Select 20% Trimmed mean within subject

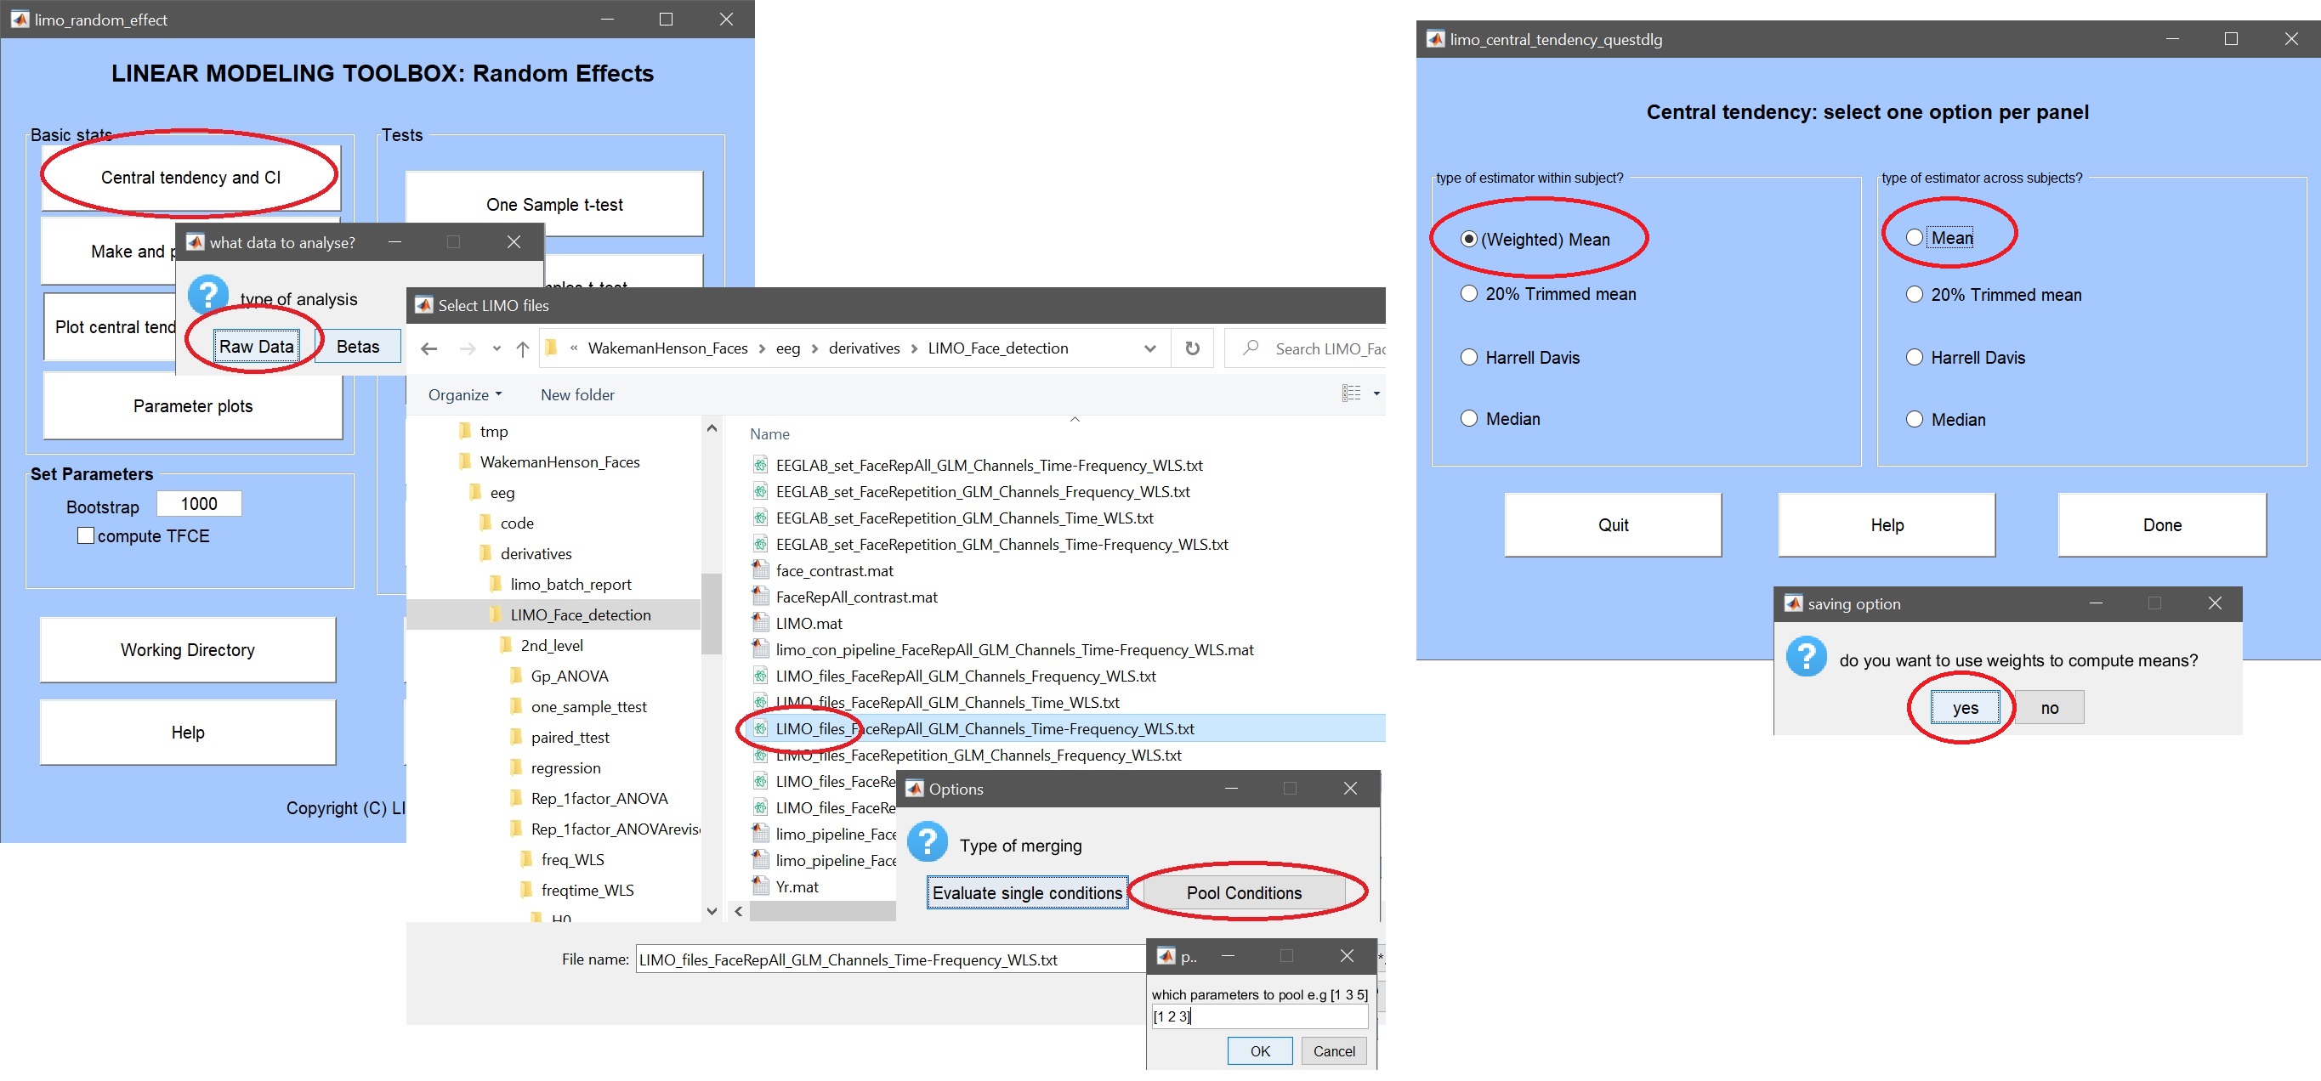point(1468,294)
